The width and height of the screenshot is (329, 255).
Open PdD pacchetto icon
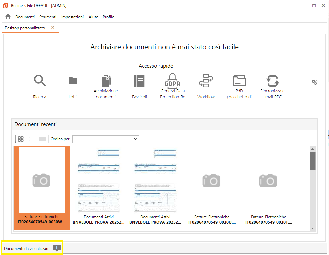tap(239, 81)
